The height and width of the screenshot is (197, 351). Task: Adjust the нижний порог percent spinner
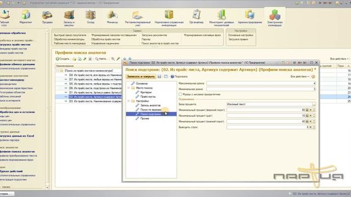(x=314, y=121)
